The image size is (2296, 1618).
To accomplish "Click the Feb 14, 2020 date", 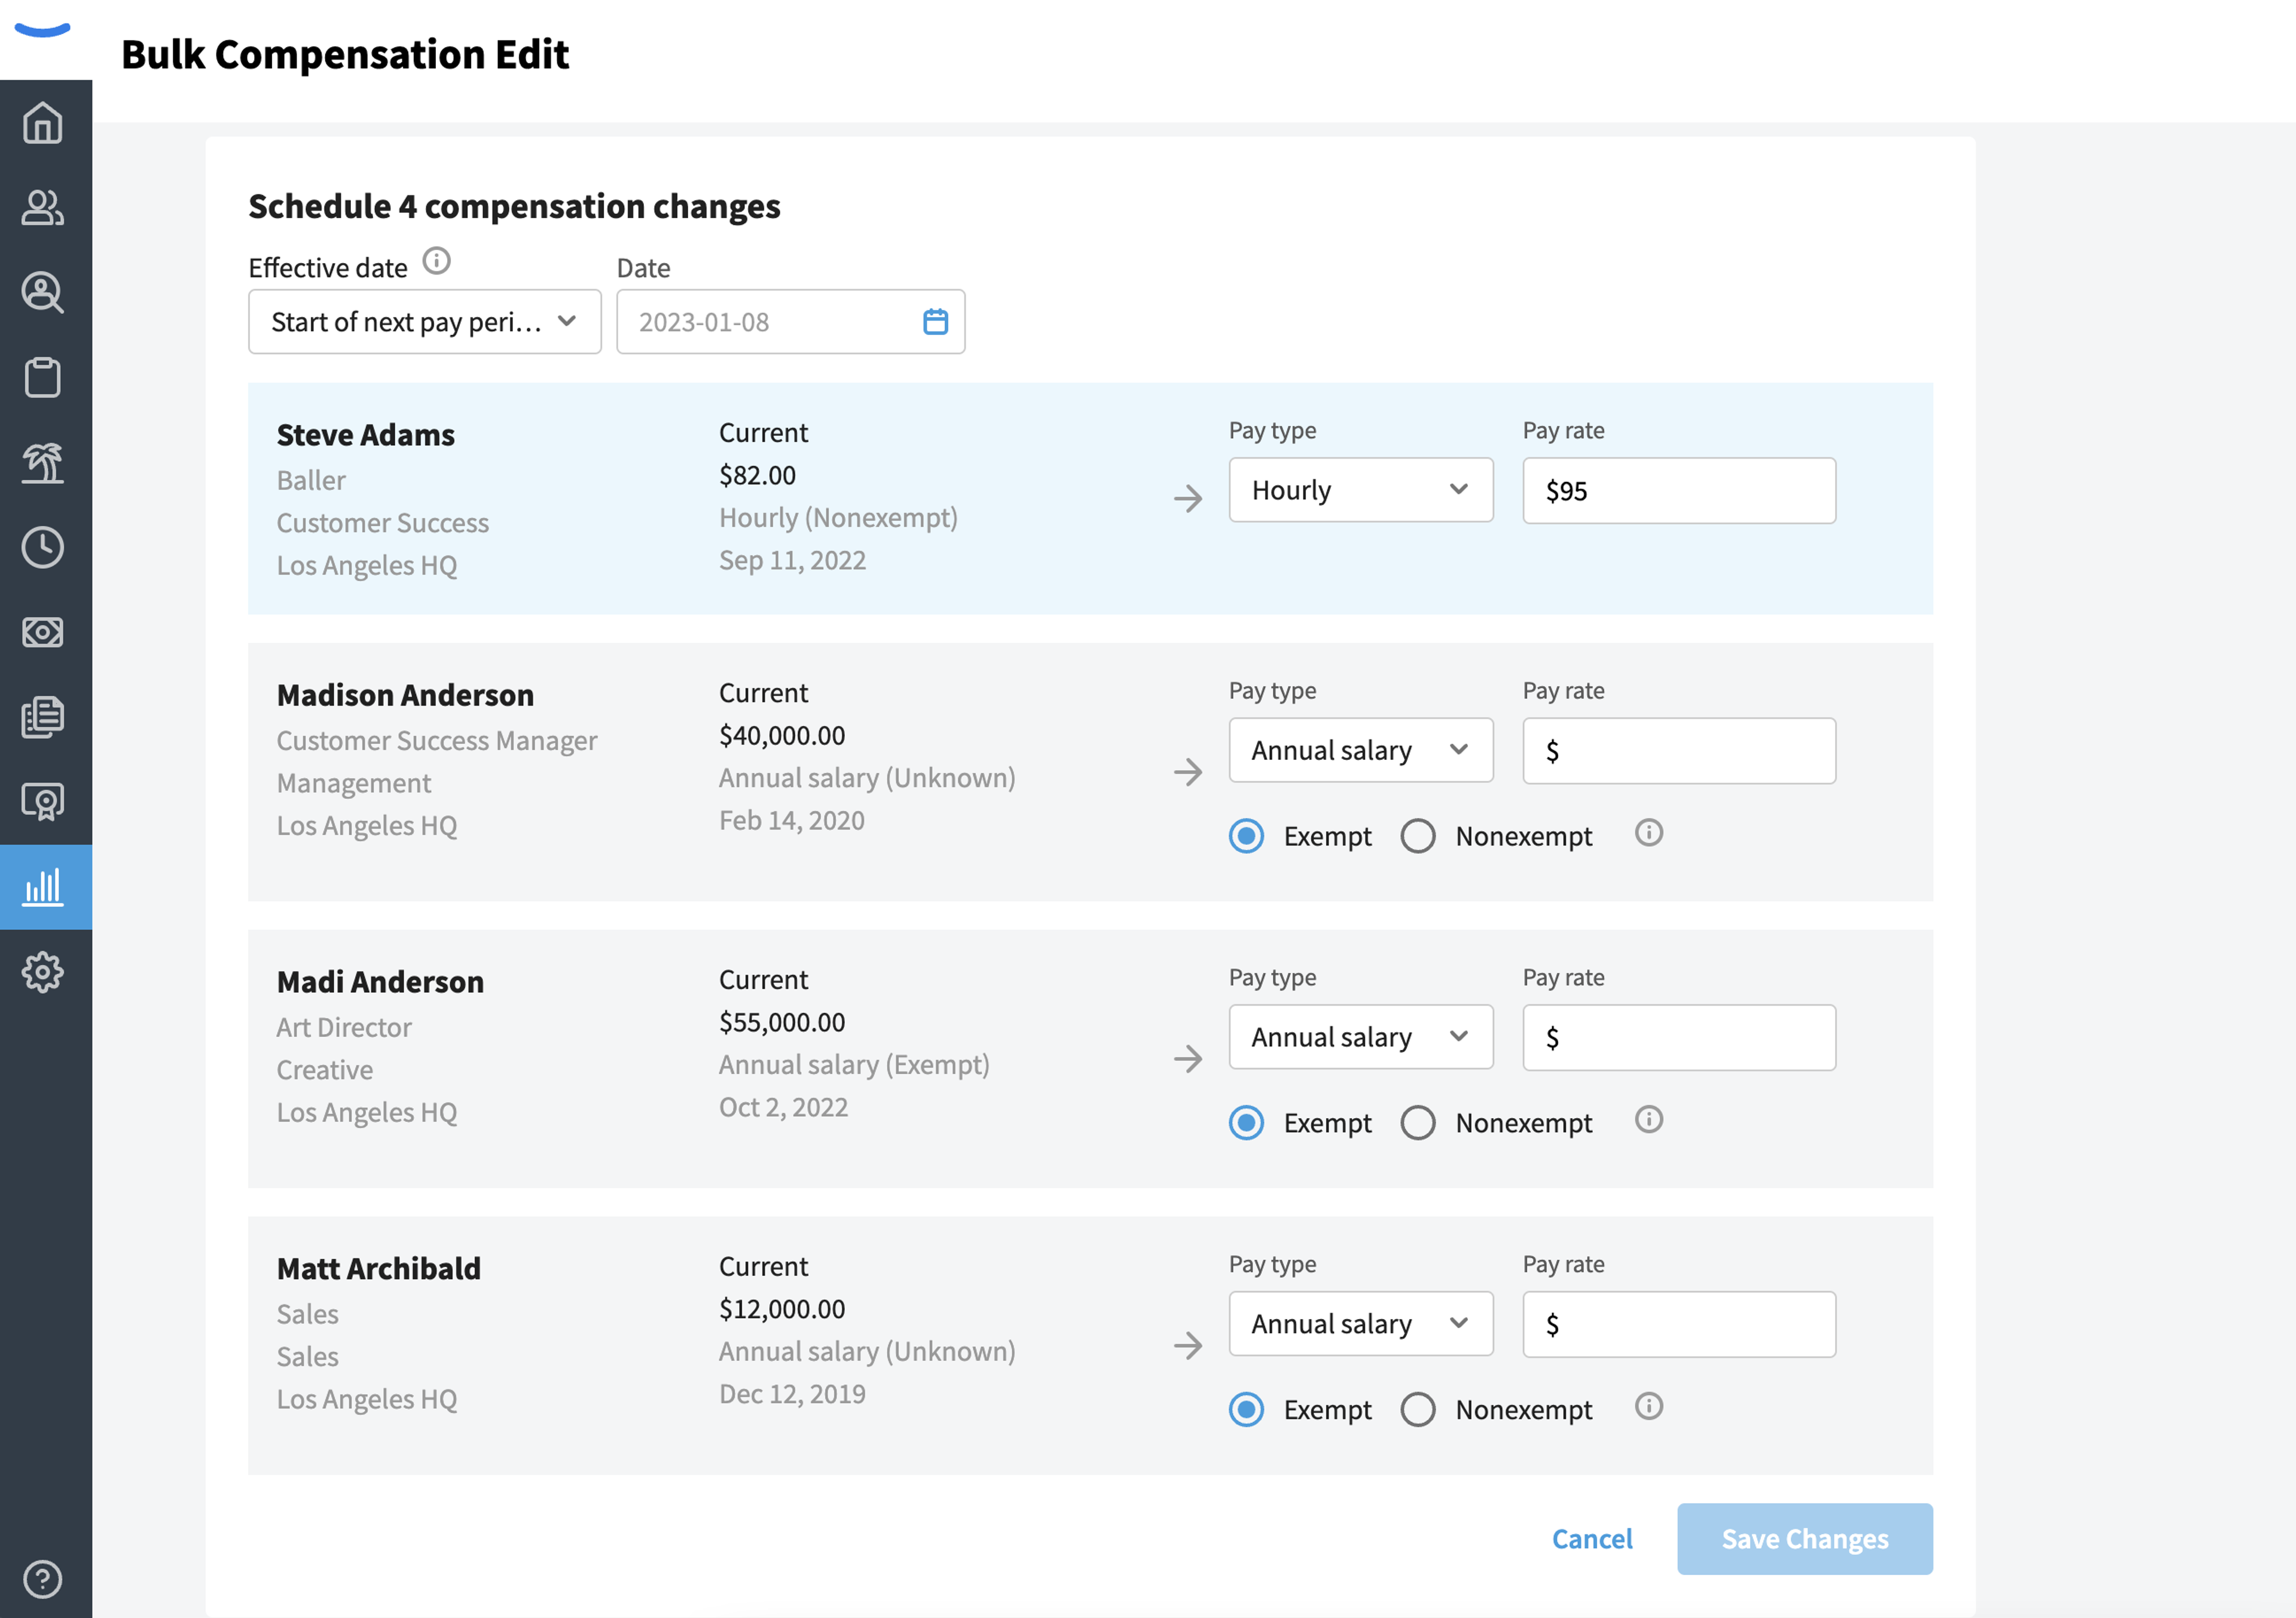I will coord(792,820).
